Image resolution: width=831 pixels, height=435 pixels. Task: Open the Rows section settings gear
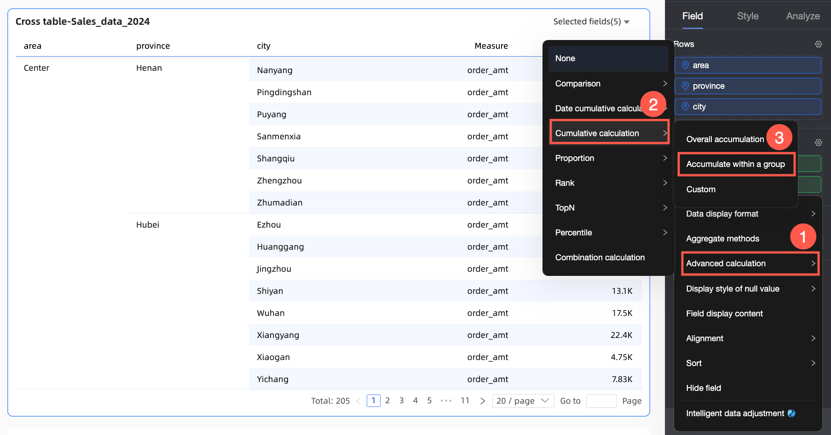(818, 44)
